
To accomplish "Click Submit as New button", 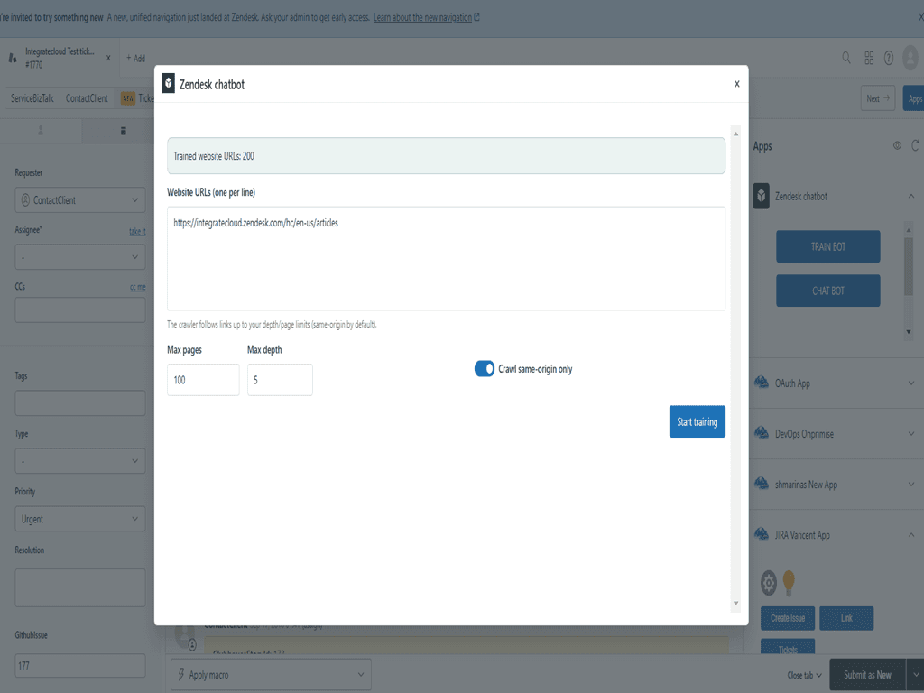I will [x=867, y=675].
